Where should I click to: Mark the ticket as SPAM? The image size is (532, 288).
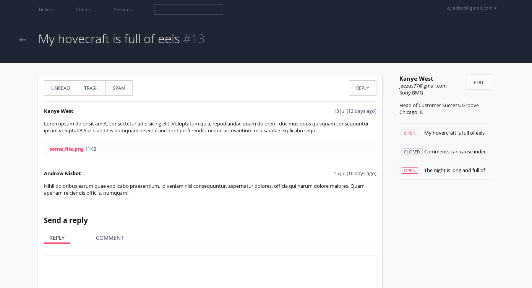point(119,88)
